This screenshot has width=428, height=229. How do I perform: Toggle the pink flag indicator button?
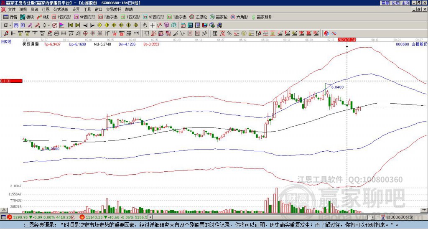pos(62,25)
